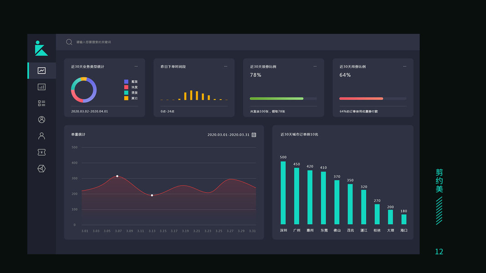The height and width of the screenshot is (273, 486).
Task: Select the teal 烫发 legend swatch
Action: (126, 92)
